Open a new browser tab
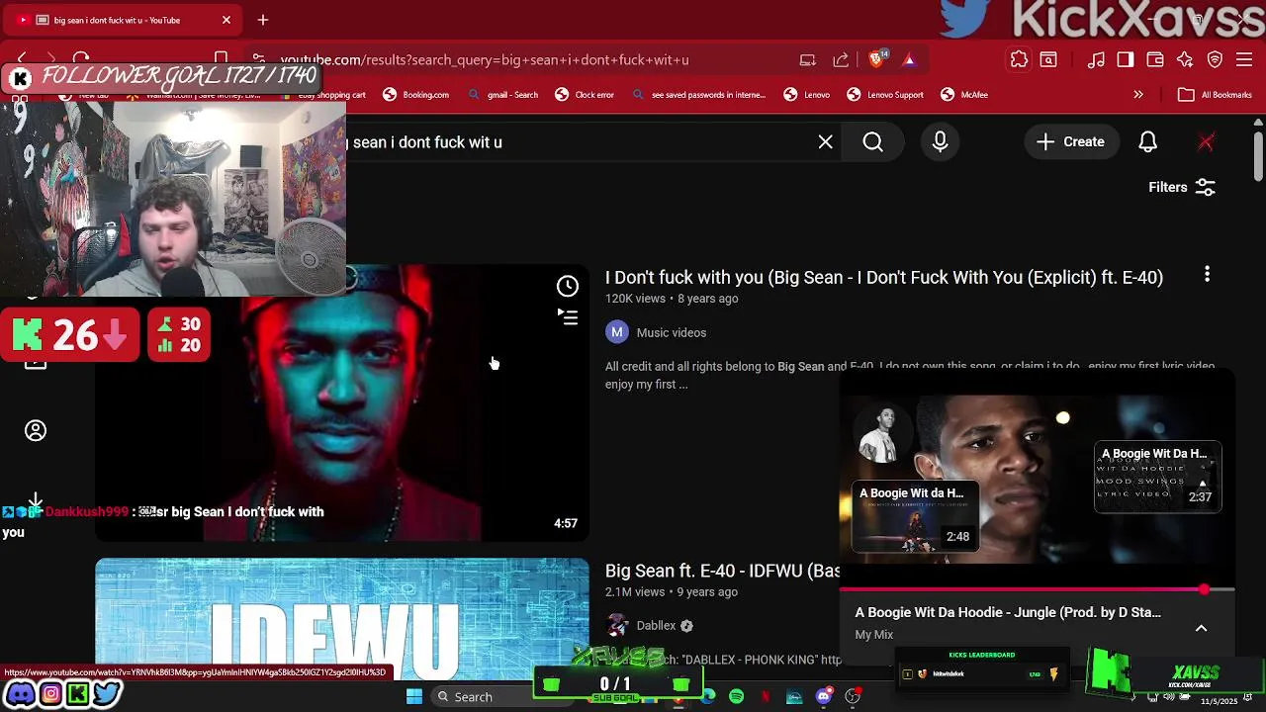 tap(263, 20)
